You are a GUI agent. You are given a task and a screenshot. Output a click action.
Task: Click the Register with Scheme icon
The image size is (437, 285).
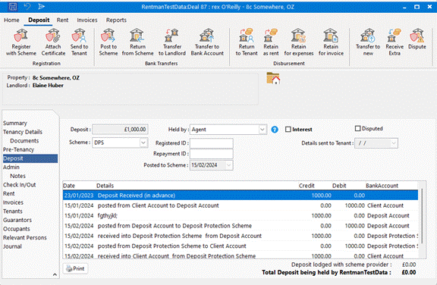pyautogui.click(x=21, y=36)
